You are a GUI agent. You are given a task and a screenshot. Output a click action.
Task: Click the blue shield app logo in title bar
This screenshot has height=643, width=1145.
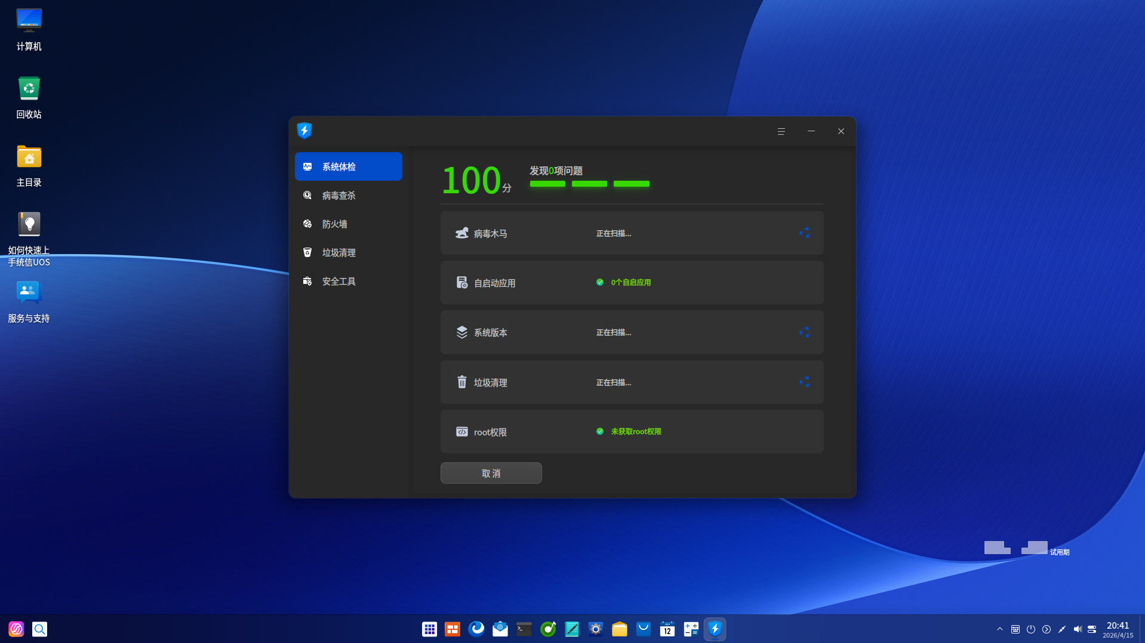coord(304,131)
